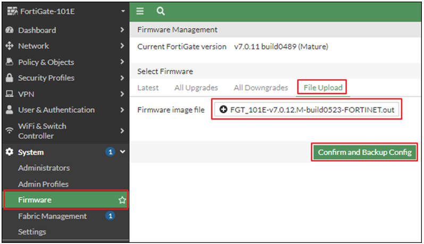424x244 pixels.
Task: Click the VPN monitor icon
Action: pos(10,94)
